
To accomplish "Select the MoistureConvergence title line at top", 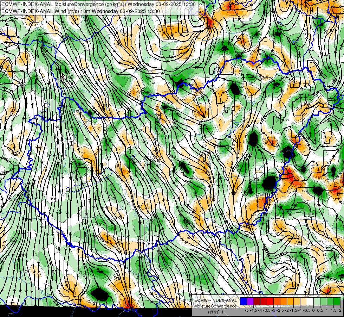I will [98, 4].
